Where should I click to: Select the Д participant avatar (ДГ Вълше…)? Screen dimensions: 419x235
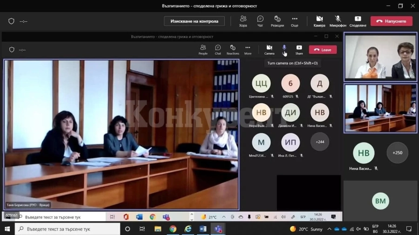coord(319,84)
